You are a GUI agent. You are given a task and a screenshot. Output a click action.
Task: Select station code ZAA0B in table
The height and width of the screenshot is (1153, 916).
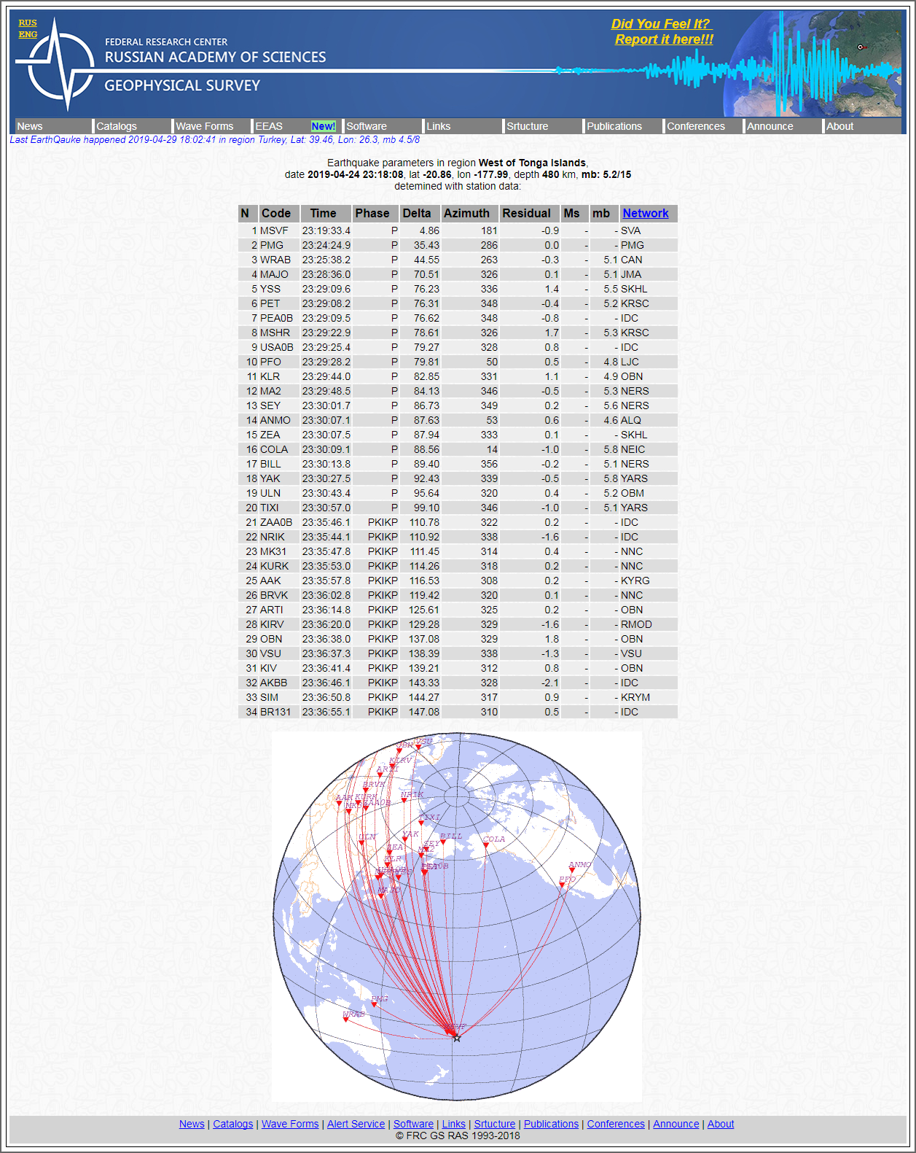(276, 522)
